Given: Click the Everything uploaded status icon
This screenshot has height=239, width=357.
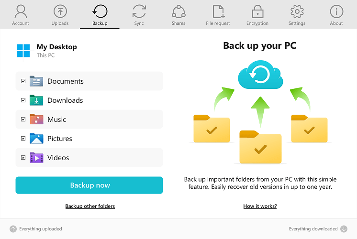Looking at the screenshot, I should coord(13,229).
